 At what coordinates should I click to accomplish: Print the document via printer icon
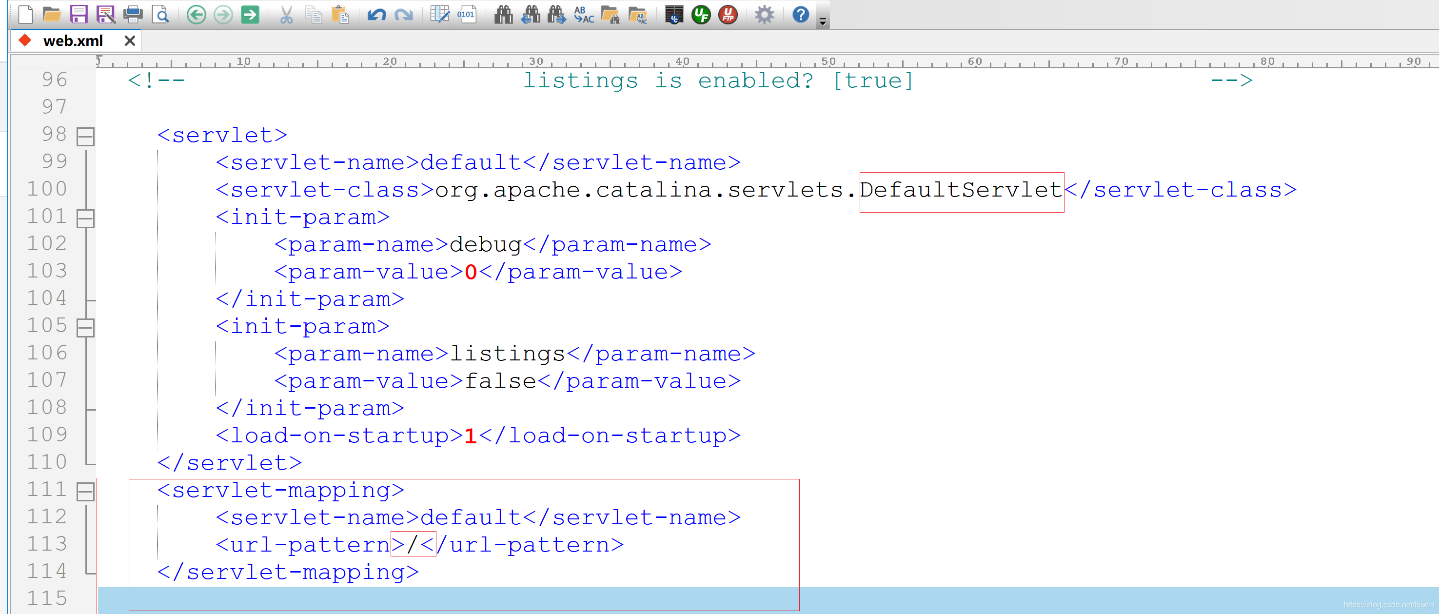133,14
